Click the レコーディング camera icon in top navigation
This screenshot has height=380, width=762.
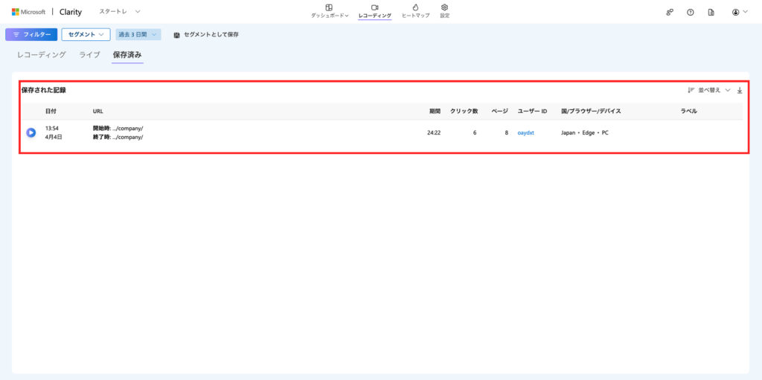click(x=374, y=7)
